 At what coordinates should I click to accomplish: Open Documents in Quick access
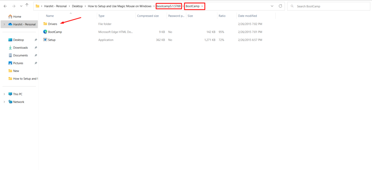point(20,55)
